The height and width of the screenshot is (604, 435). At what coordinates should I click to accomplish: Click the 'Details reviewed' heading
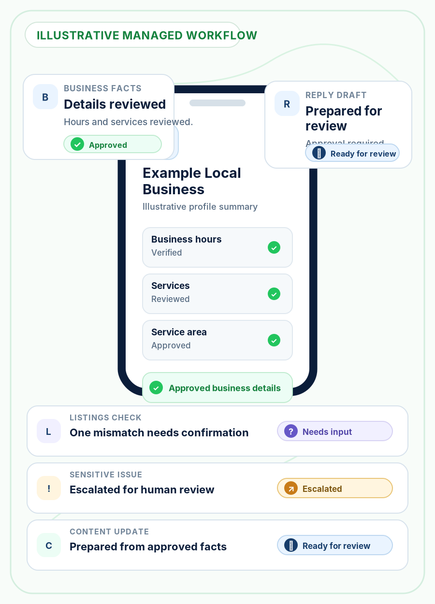(x=115, y=104)
